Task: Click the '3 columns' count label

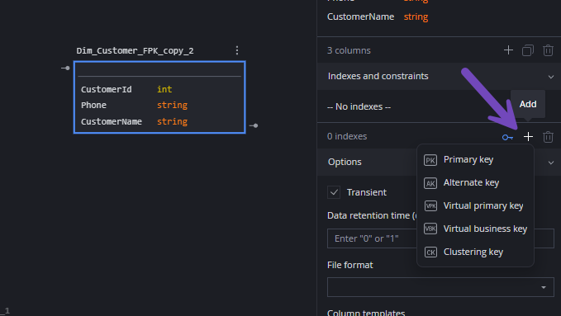Action: (349, 50)
